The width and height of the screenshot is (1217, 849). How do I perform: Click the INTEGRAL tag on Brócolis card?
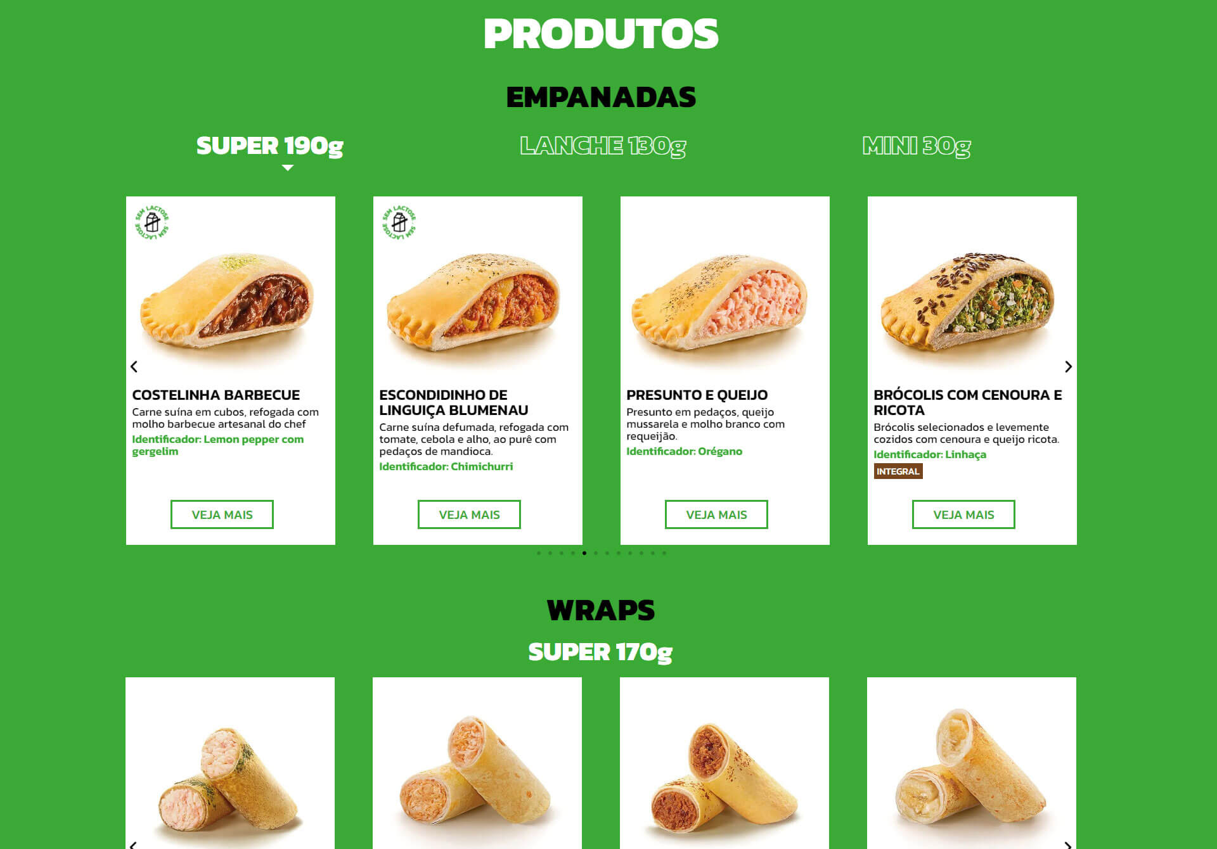(x=898, y=471)
